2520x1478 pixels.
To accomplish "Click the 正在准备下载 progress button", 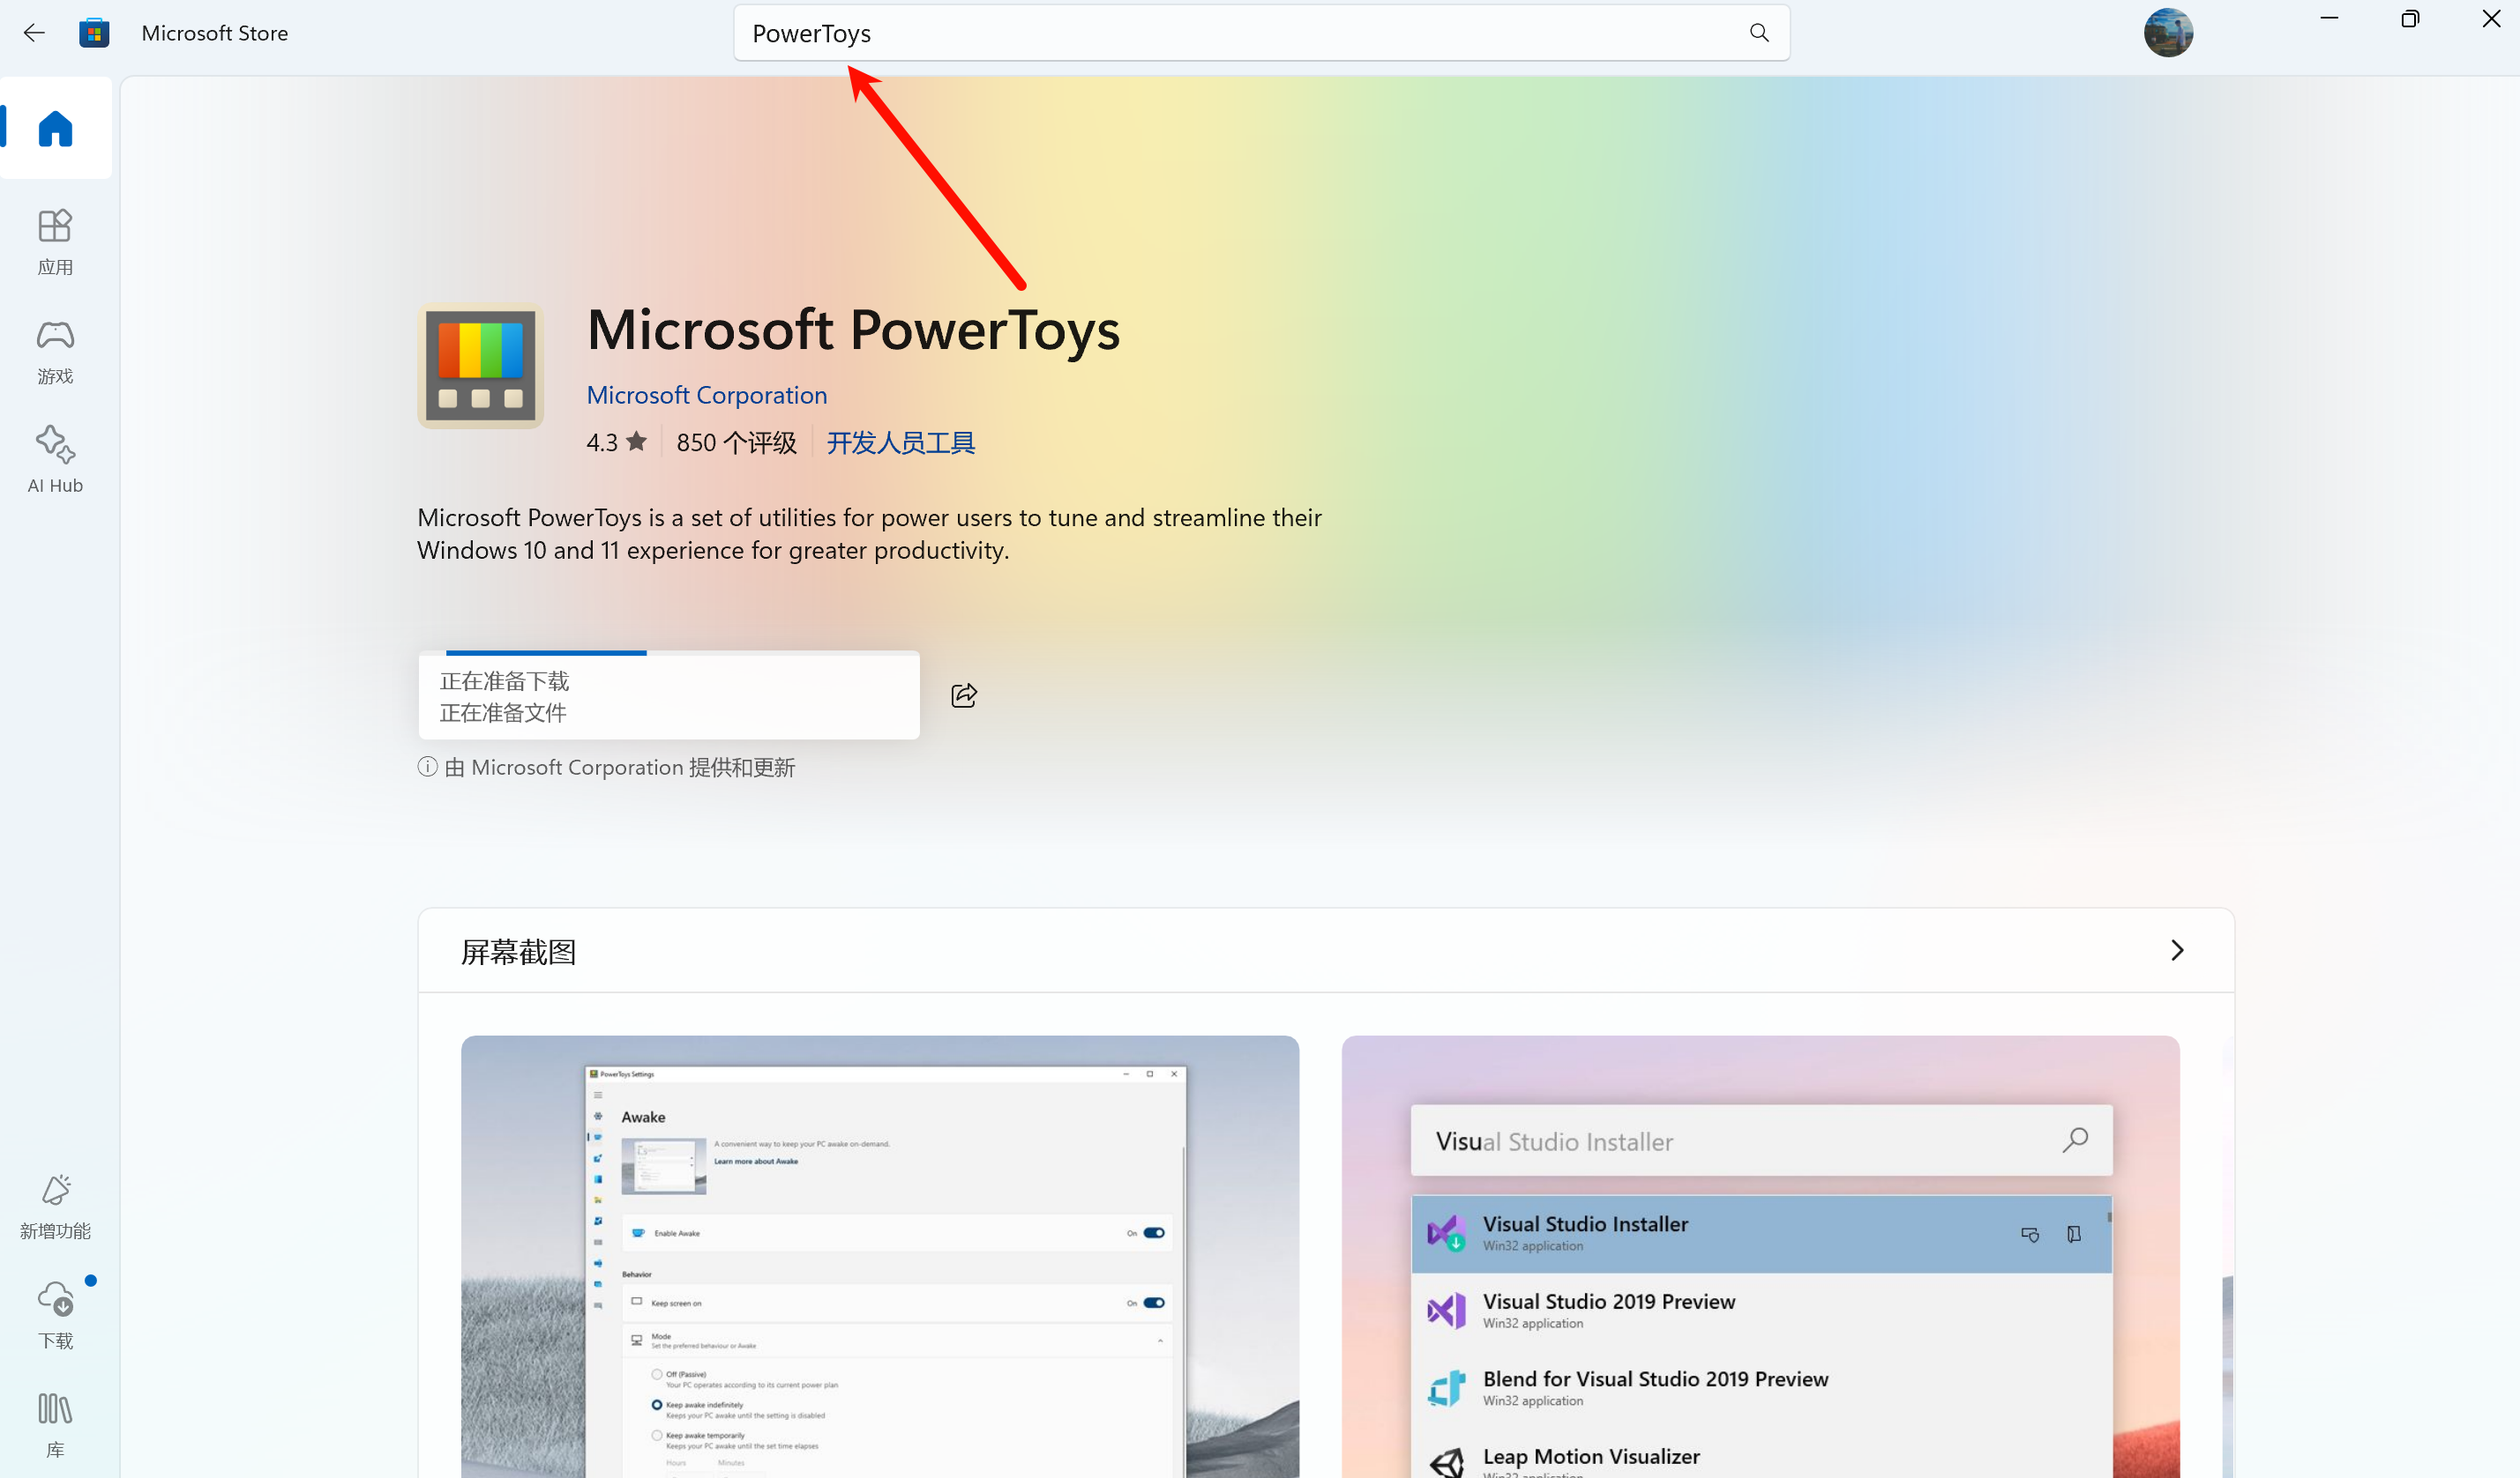I will point(668,696).
